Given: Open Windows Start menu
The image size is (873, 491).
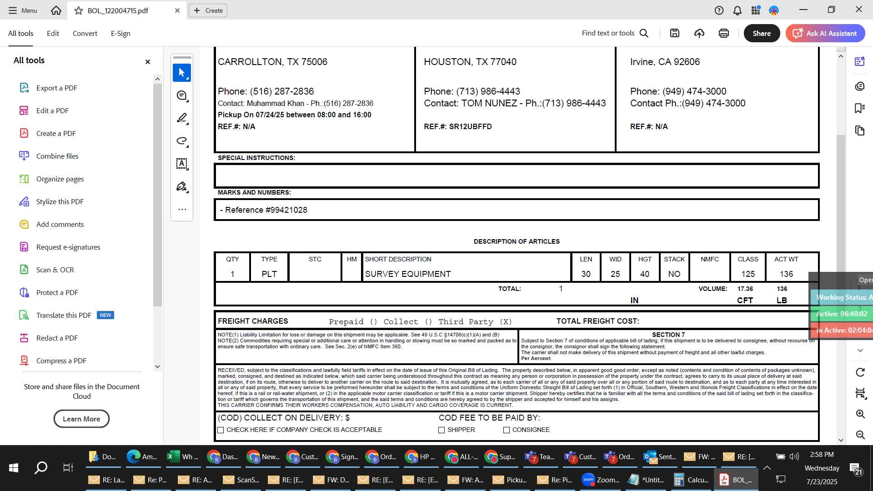Looking at the screenshot, I should click(14, 468).
